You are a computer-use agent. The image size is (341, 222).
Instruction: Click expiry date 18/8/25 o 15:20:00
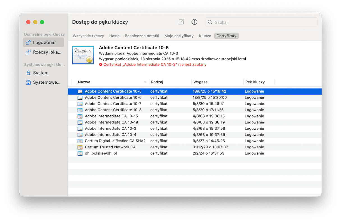coord(210,98)
